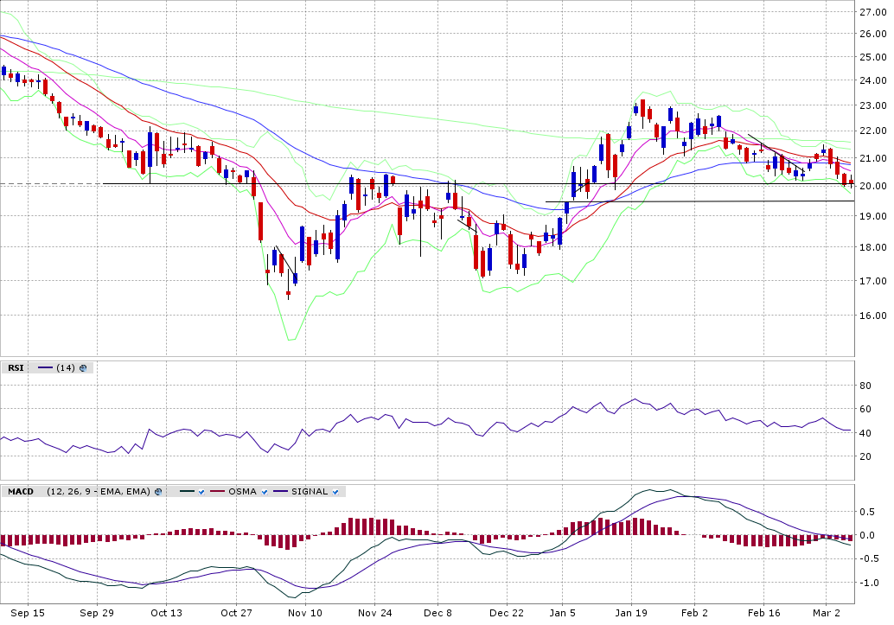
Task: Open the MACD indicator settings icon
Action: [159, 492]
